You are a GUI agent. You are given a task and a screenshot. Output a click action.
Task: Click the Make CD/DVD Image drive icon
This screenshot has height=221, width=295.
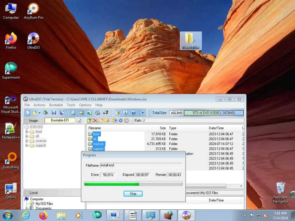point(73,113)
